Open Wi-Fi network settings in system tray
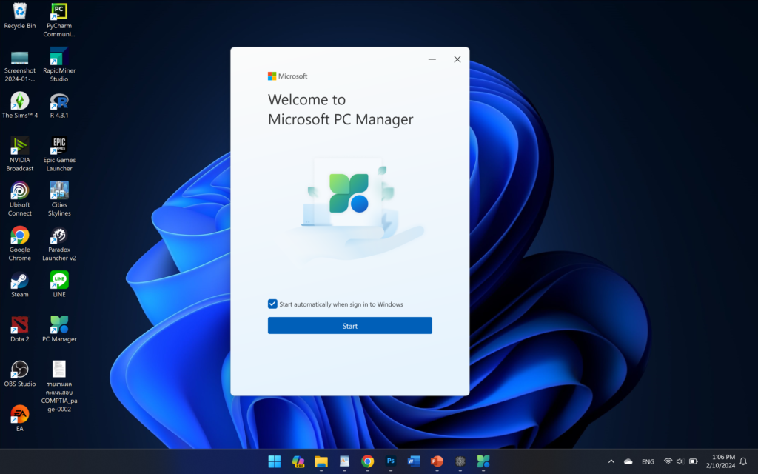 coord(668,461)
